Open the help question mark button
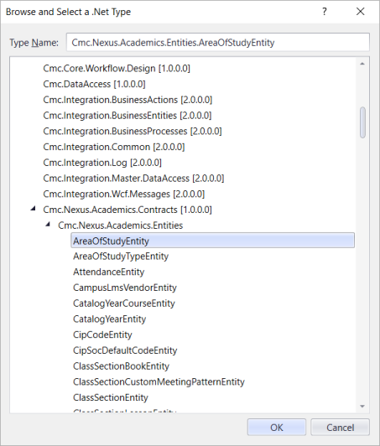 325,12
